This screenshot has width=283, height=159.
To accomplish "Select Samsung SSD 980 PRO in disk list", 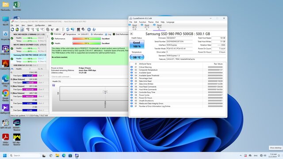I will click(x=28, y=58).
